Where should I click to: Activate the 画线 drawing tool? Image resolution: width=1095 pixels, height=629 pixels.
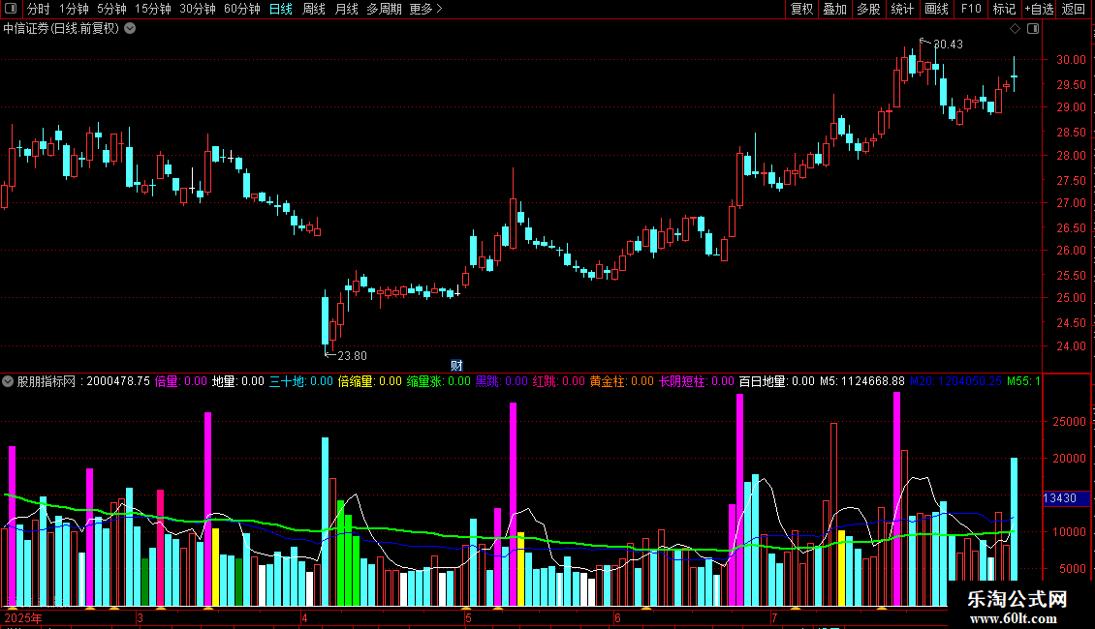[936, 9]
